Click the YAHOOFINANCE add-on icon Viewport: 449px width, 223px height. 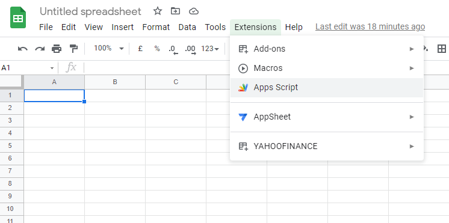pos(243,147)
